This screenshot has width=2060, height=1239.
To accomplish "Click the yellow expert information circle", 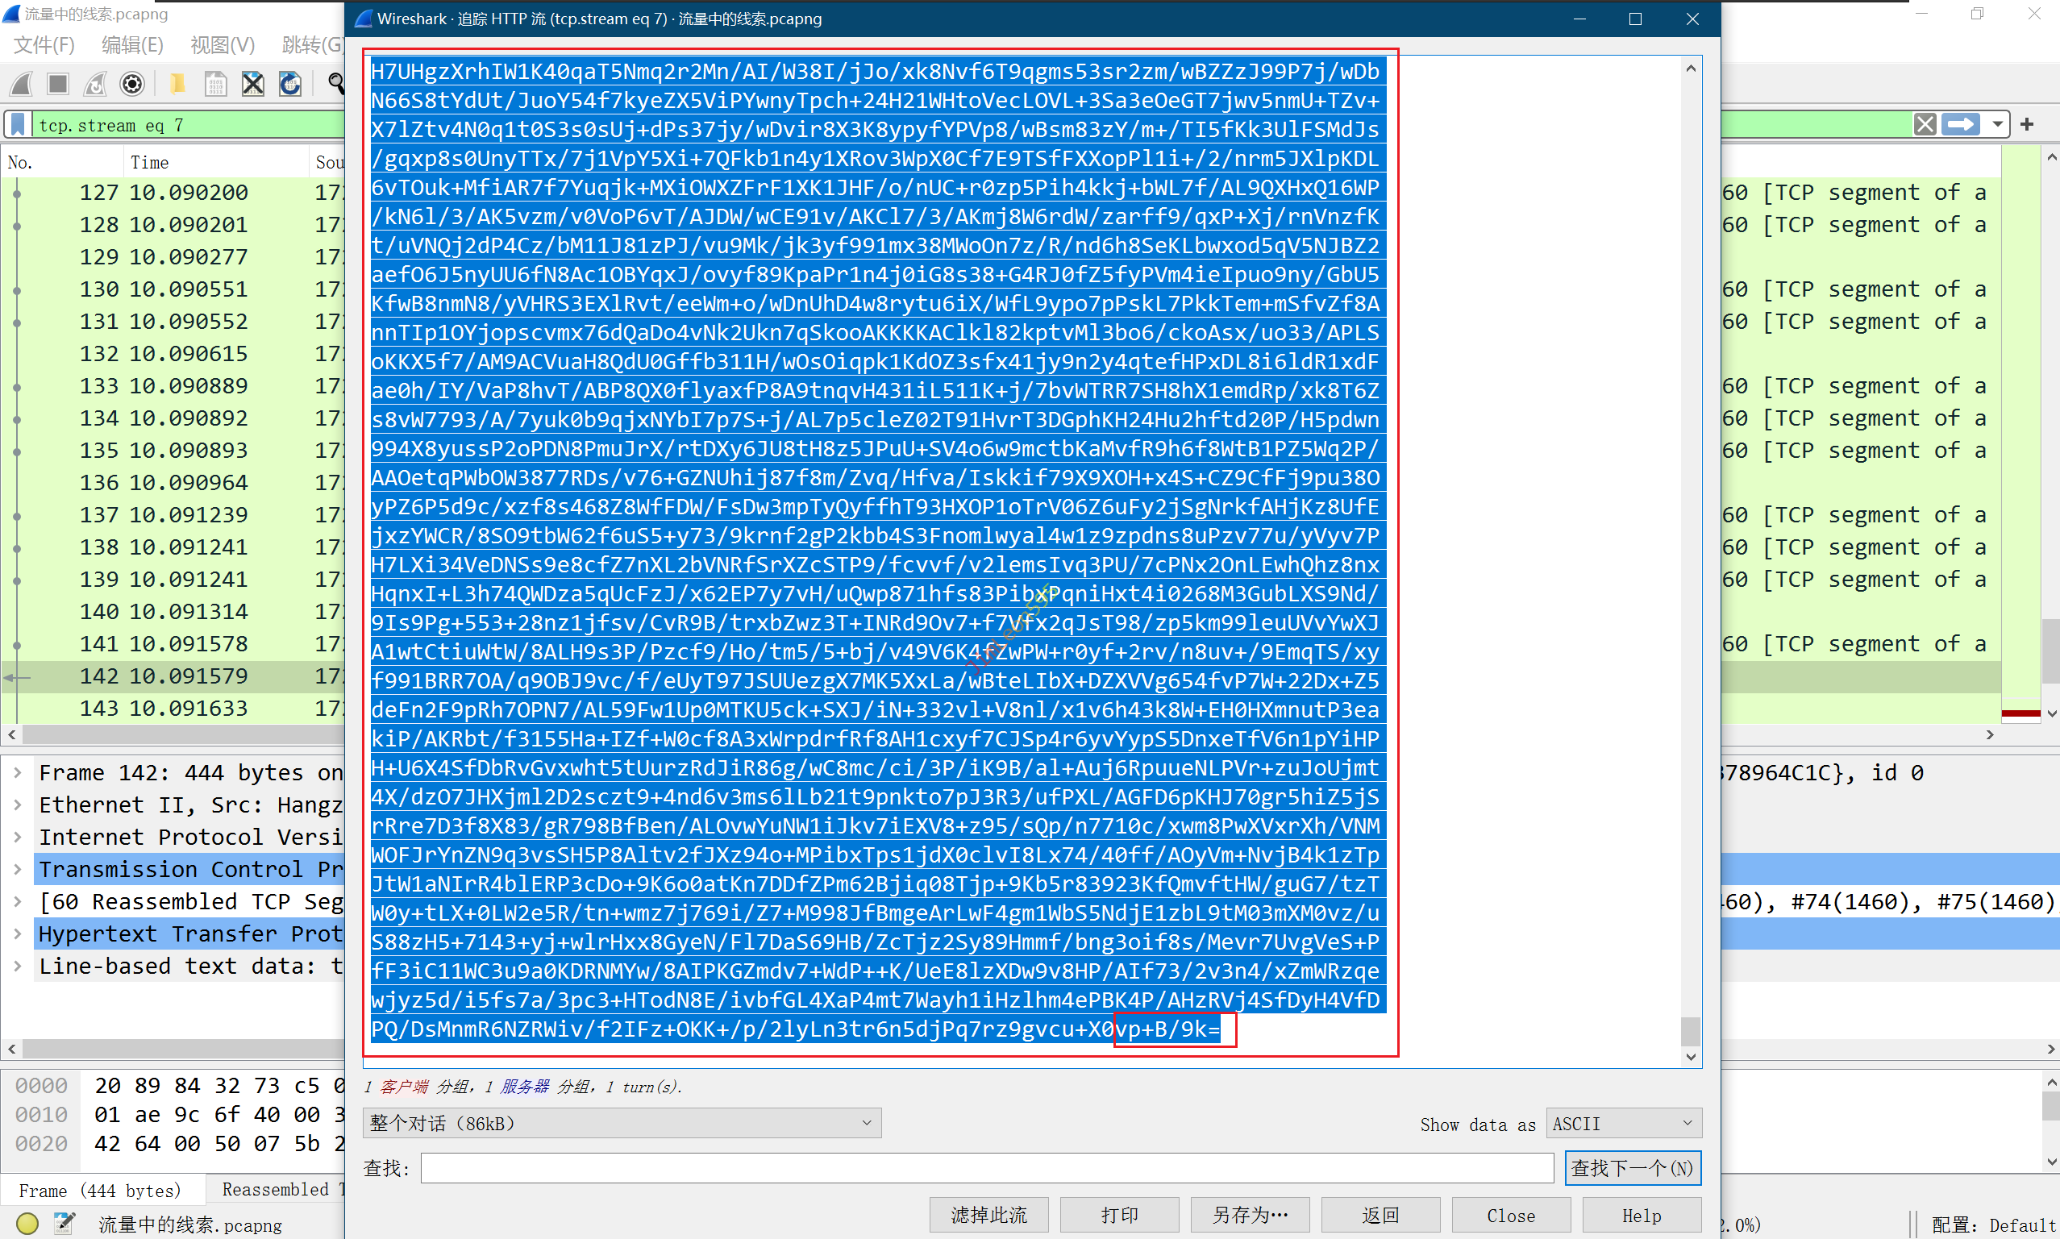I will 27,1223.
